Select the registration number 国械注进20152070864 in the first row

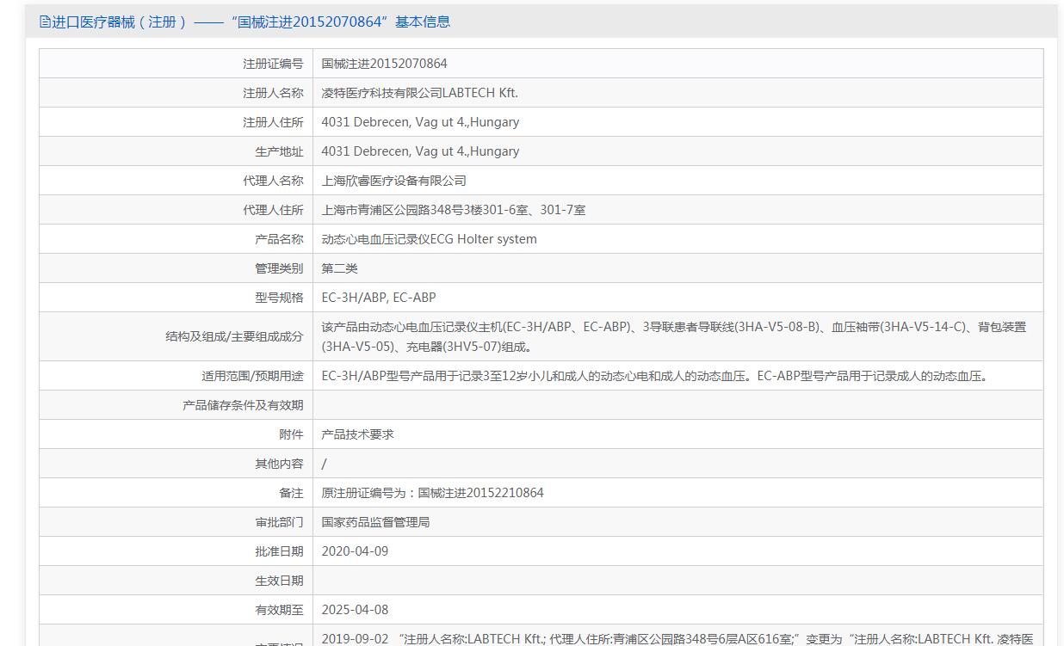(384, 64)
